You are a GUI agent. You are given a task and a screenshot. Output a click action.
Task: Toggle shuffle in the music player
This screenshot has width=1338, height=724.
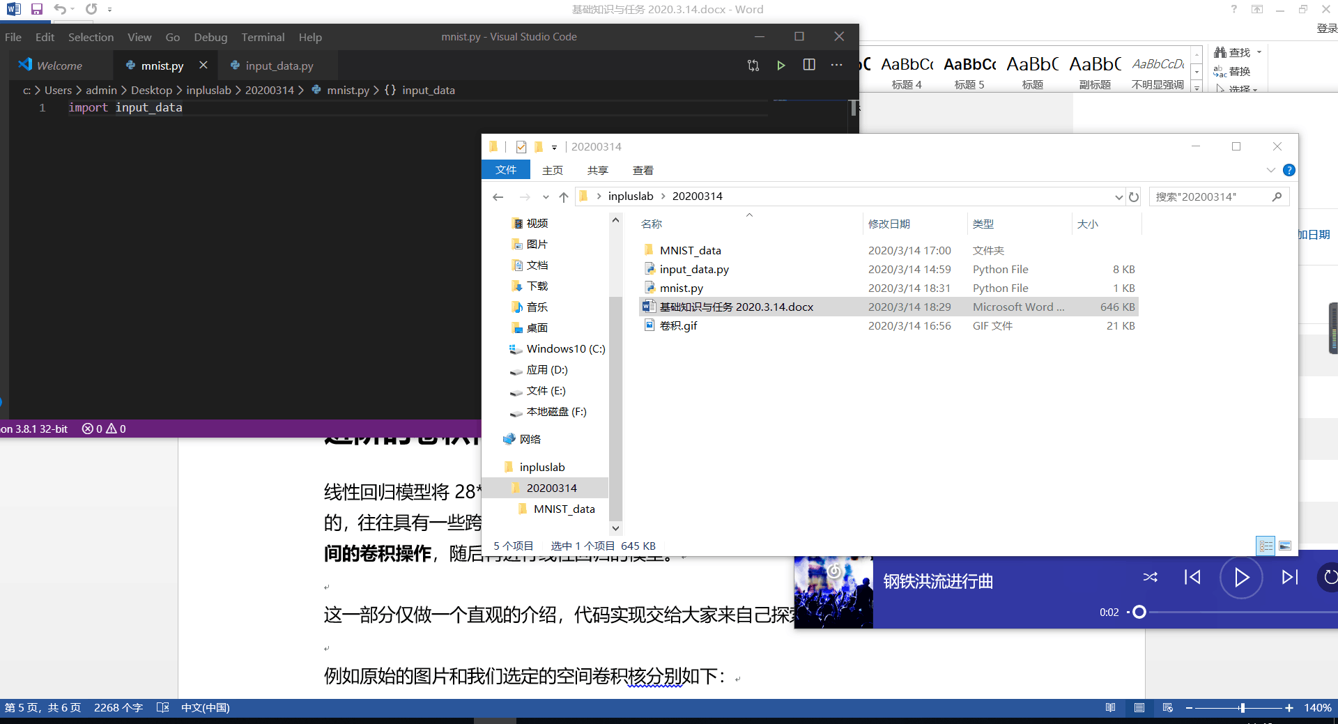[x=1151, y=577]
